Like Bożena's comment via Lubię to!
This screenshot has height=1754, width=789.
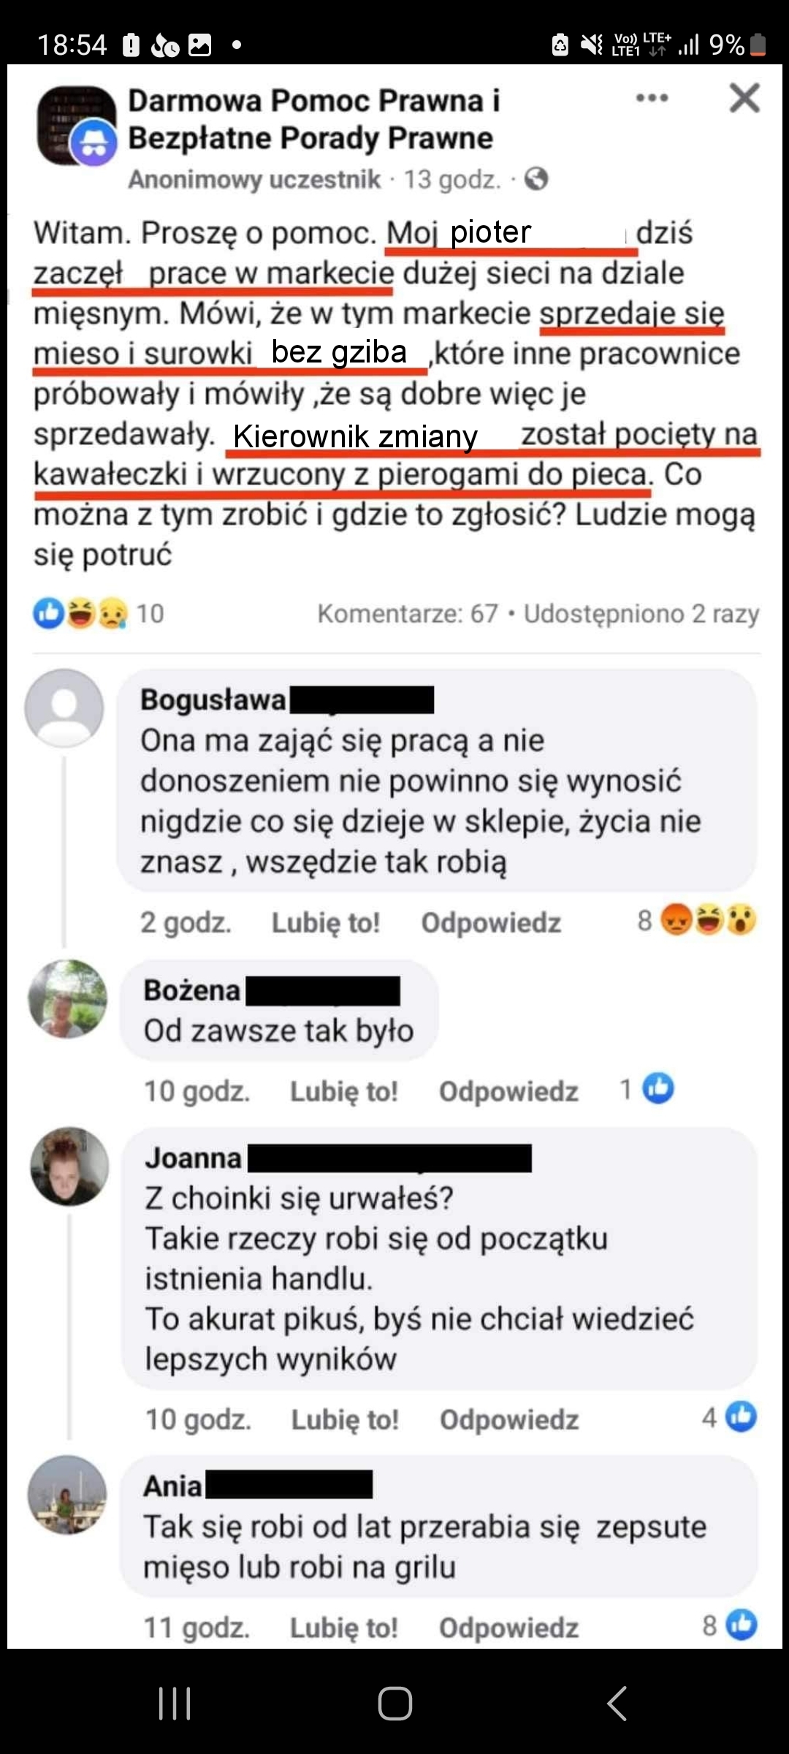(344, 1091)
